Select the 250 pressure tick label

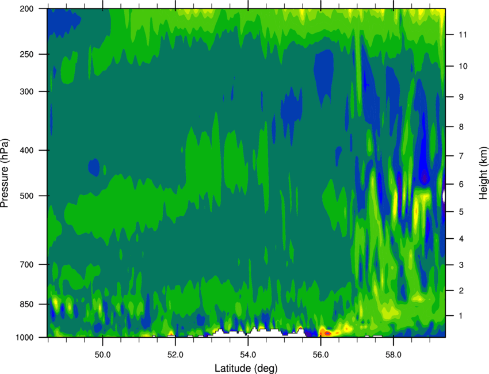coord(26,54)
